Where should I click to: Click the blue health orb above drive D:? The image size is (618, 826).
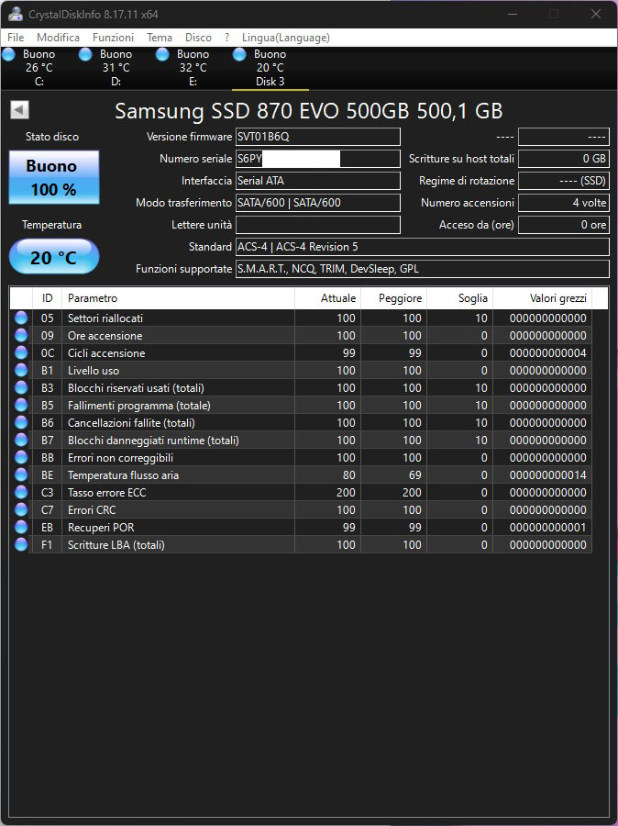pos(85,54)
